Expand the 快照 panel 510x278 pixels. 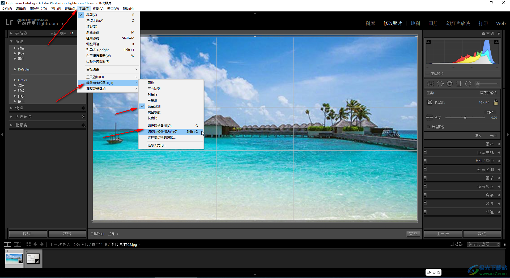[11, 108]
